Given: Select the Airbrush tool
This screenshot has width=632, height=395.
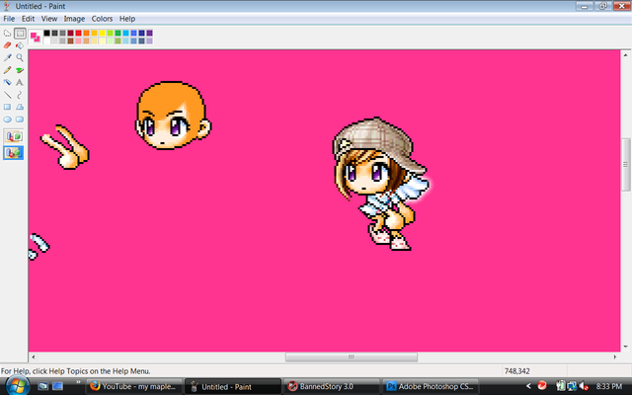Looking at the screenshot, I should (7, 82).
